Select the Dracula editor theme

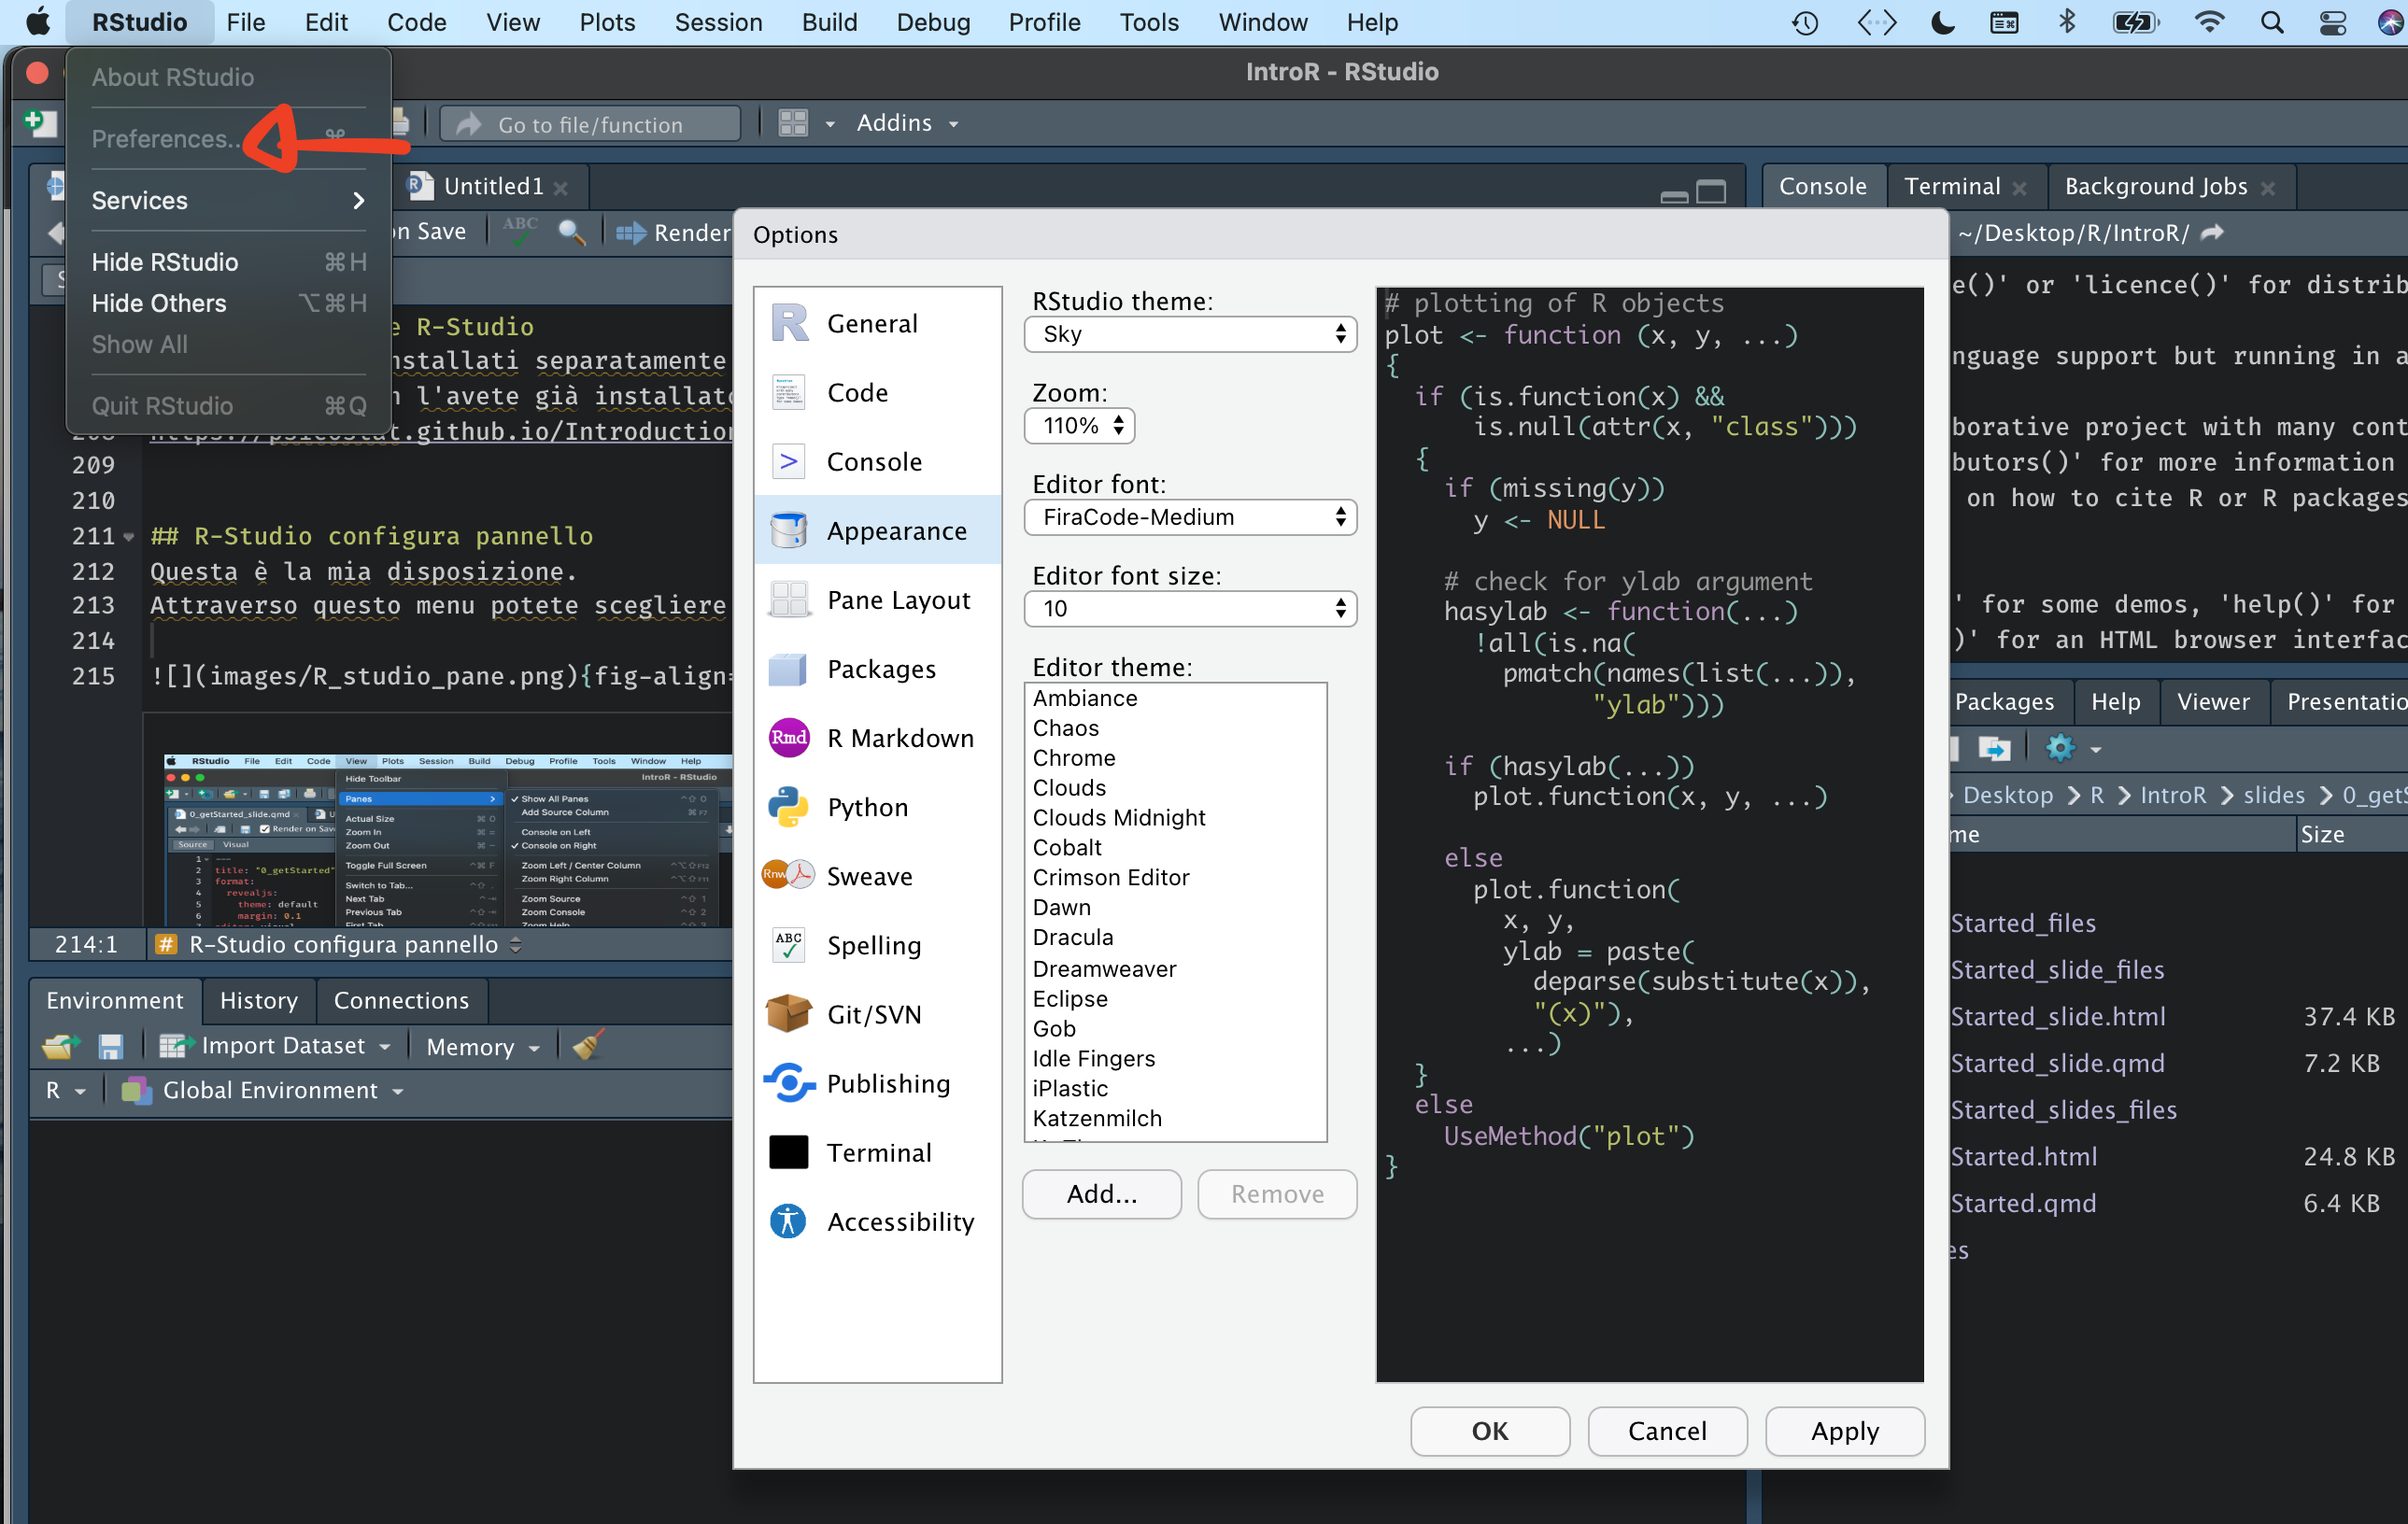(1073, 937)
